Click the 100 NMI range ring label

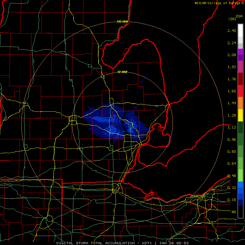point(122,22)
